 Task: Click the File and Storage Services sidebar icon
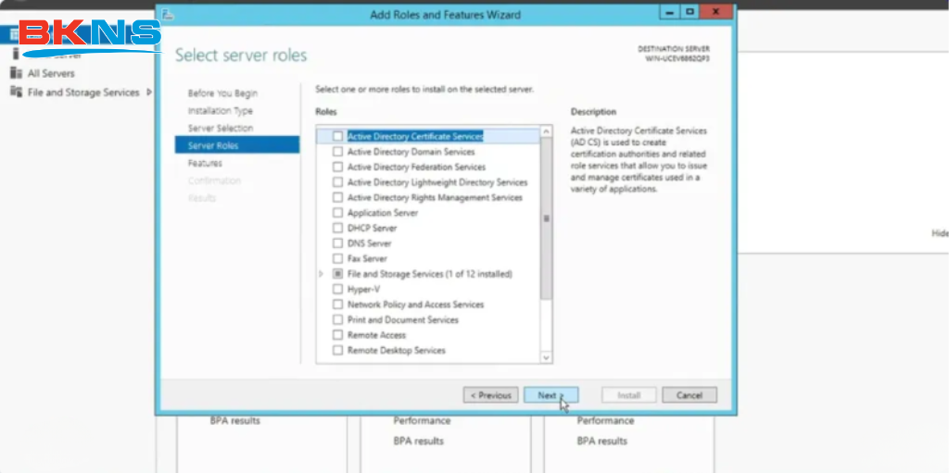(16, 93)
